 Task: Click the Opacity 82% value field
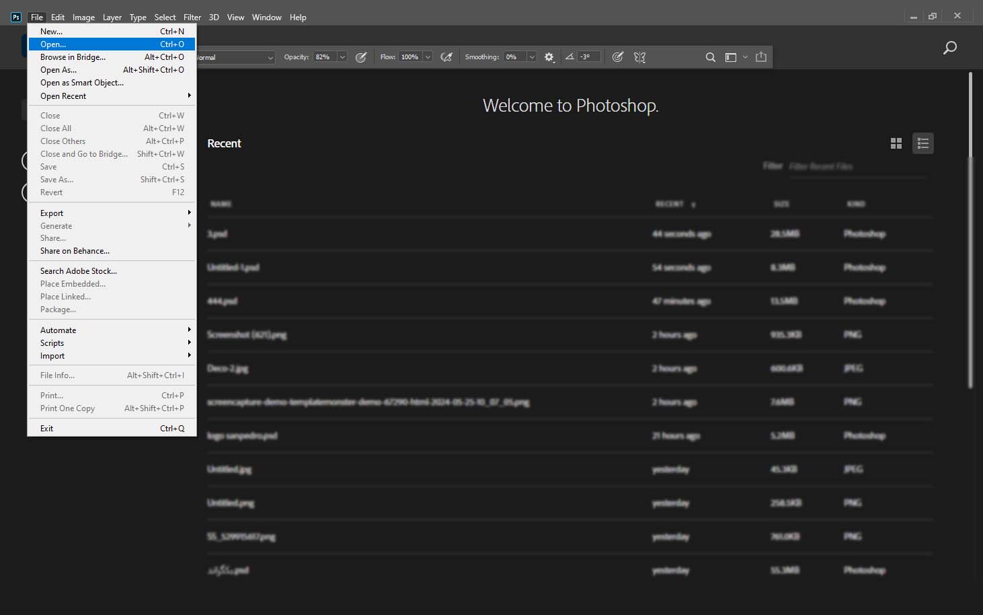(325, 57)
